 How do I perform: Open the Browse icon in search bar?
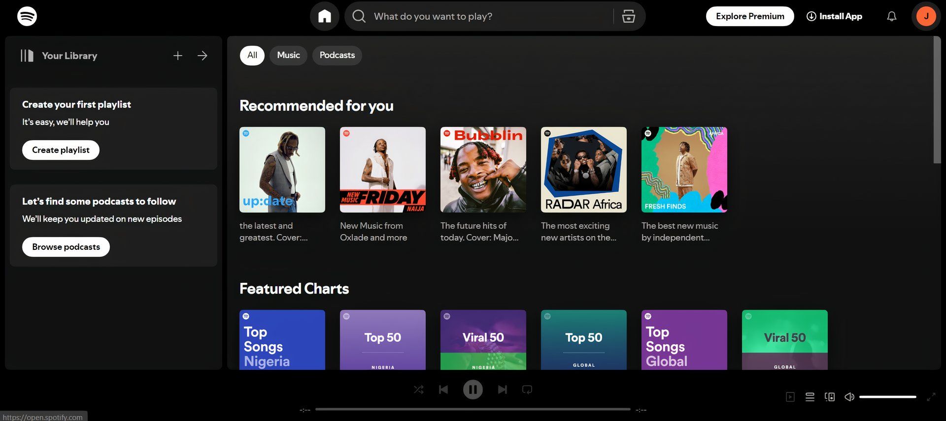(x=629, y=16)
